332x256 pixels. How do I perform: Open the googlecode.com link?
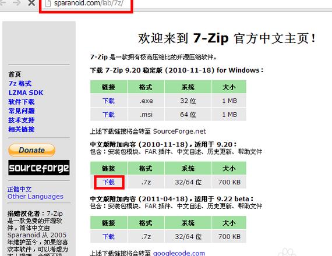pyautogui.click(x=179, y=253)
